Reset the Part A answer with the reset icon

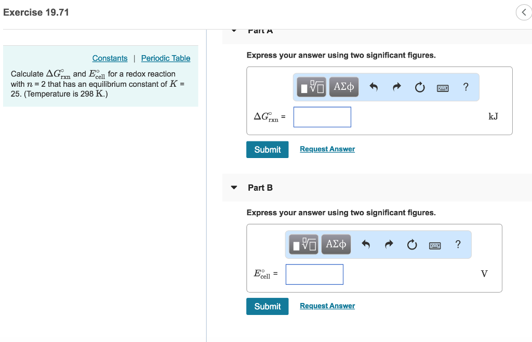(419, 87)
